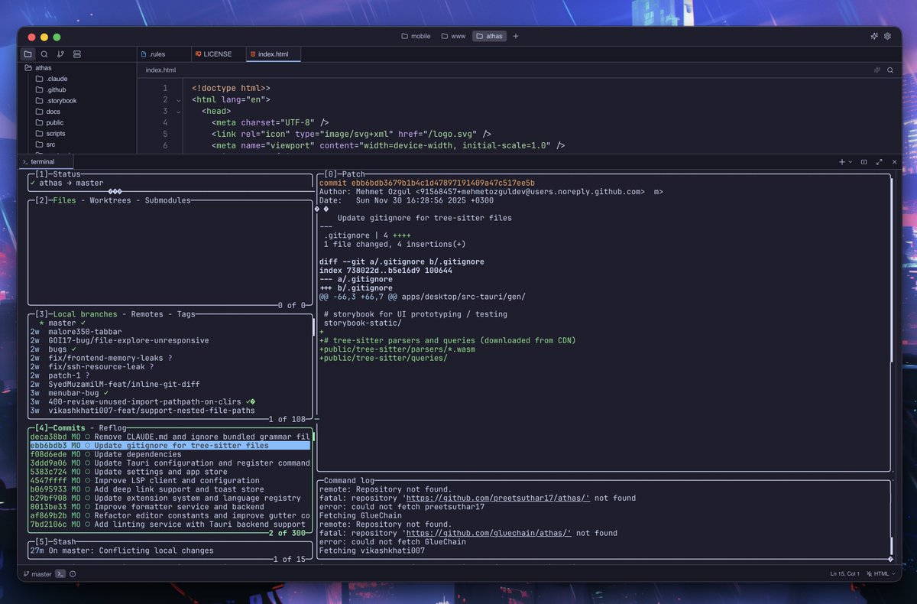Toggle the terminal from the status bar icon
Screen dimensions: 917x604
click(x=60, y=573)
